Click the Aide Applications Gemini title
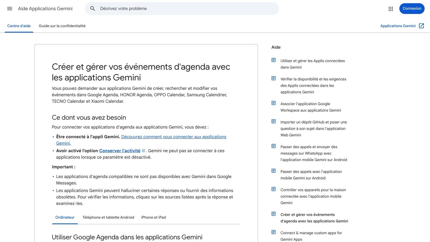 point(45,9)
